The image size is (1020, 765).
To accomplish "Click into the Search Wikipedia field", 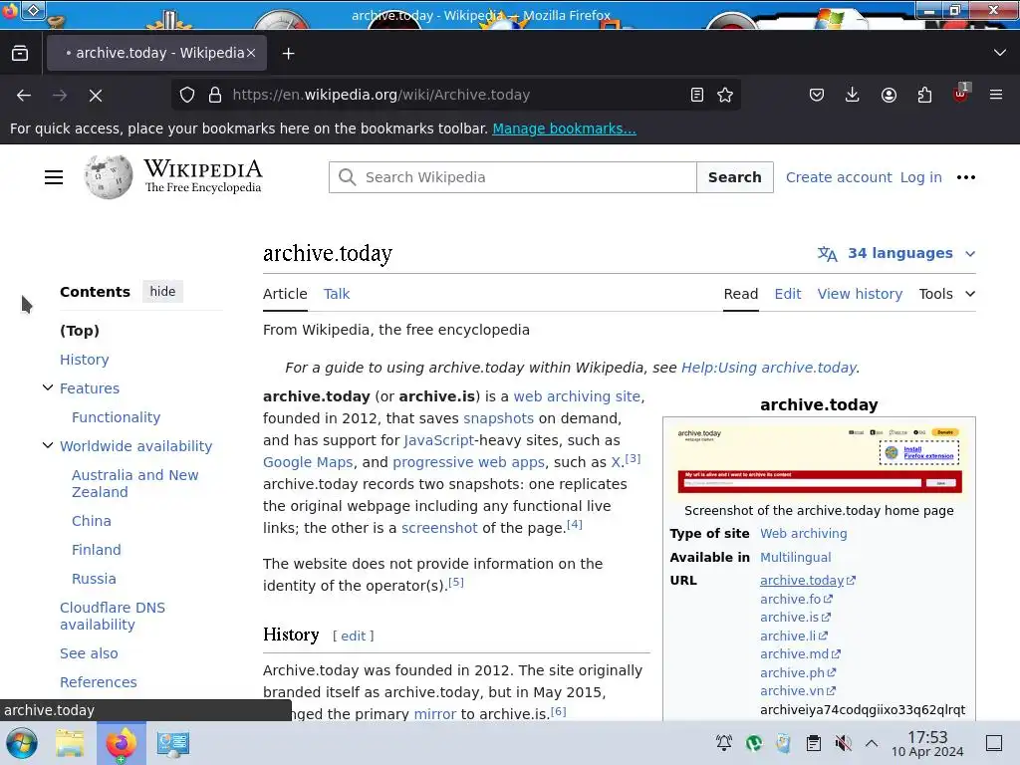I will (513, 177).
